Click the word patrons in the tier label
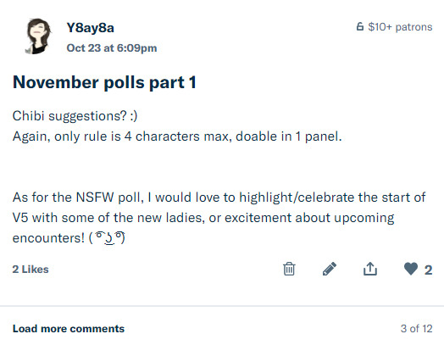This screenshot has height=345, width=444. pyautogui.click(x=413, y=27)
